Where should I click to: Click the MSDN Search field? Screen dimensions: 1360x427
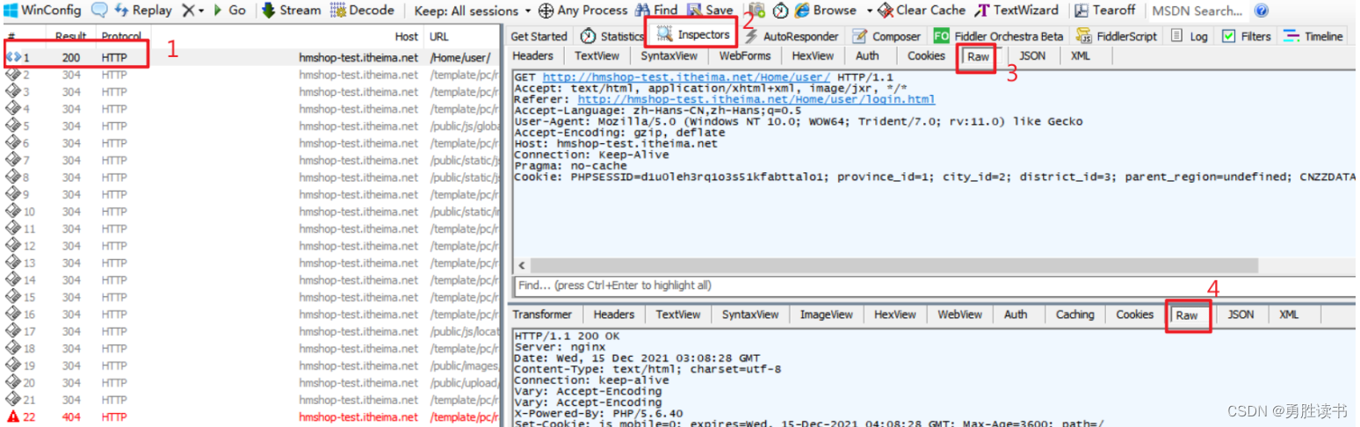[1197, 11]
